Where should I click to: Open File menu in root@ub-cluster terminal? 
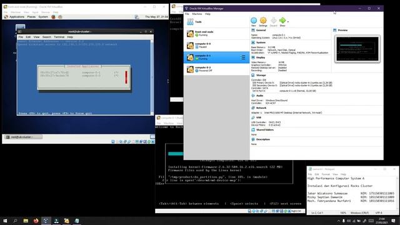(x=21, y=37)
